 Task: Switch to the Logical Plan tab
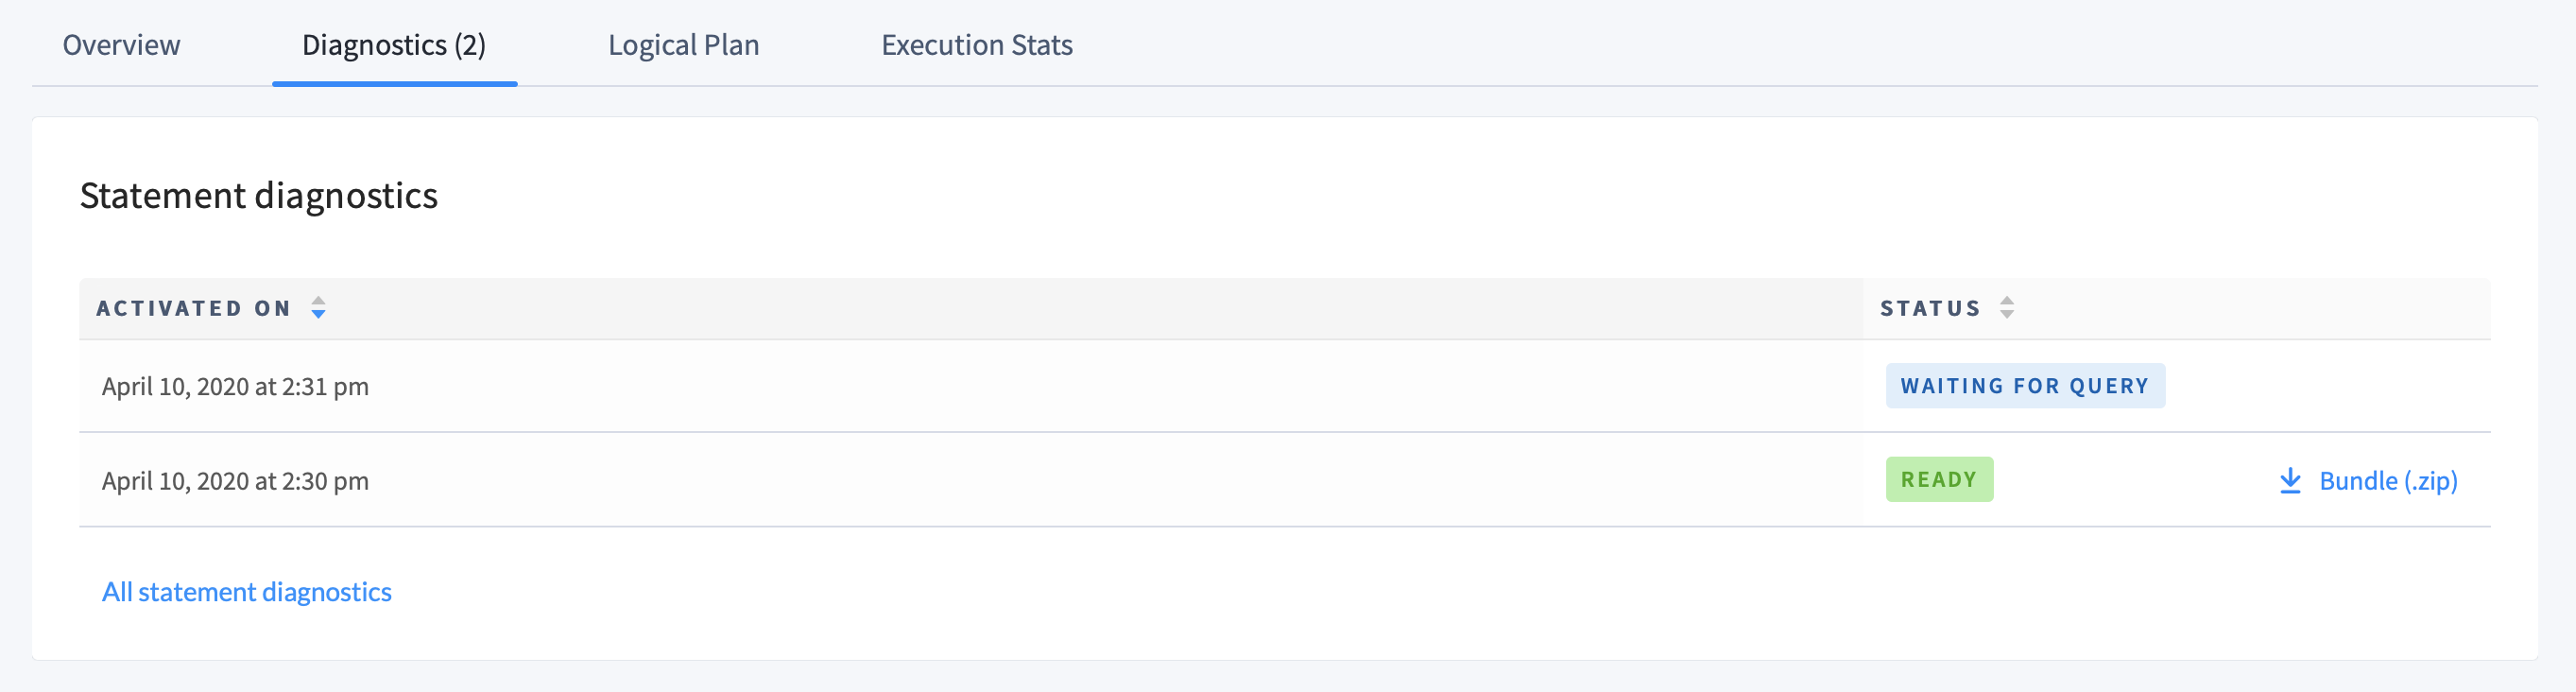(683, 45)
